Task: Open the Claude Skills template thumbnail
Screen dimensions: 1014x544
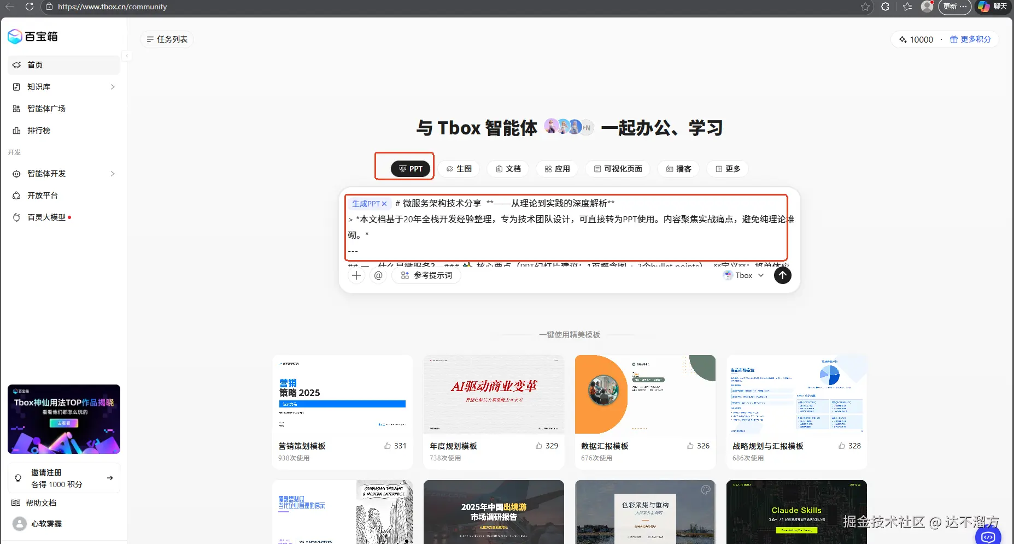Action: tap(796, 512)
